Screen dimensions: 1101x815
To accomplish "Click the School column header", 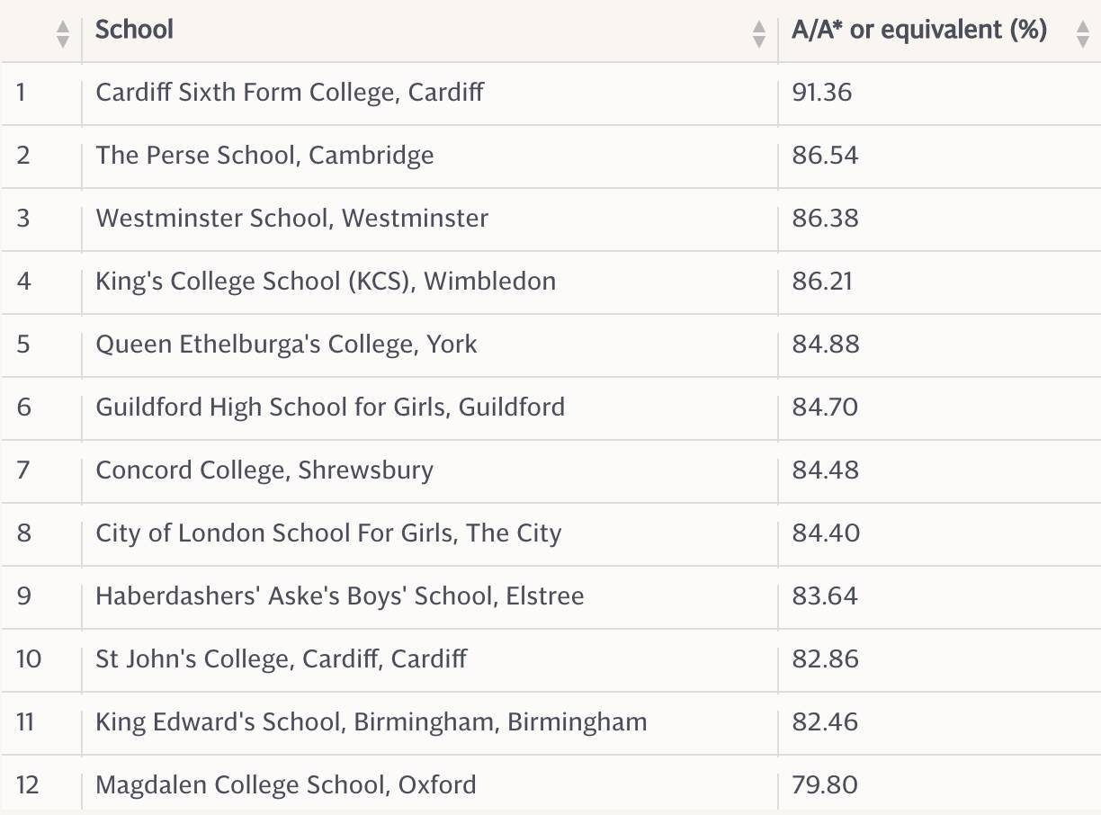I will coord(134,30).
